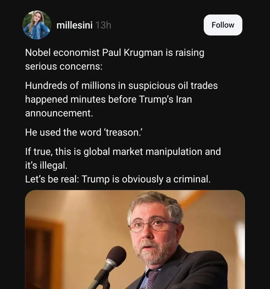Click the "serious concerns:" line
Screen dimensions: 270x289
coord(63,66)
